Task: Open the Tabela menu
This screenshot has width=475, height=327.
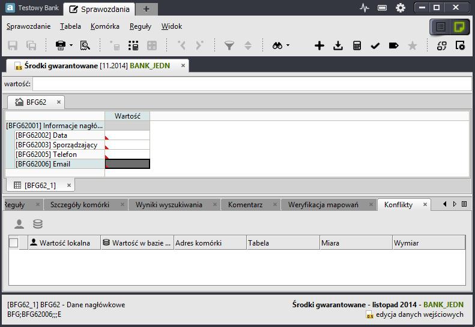Action: point(70,26)
